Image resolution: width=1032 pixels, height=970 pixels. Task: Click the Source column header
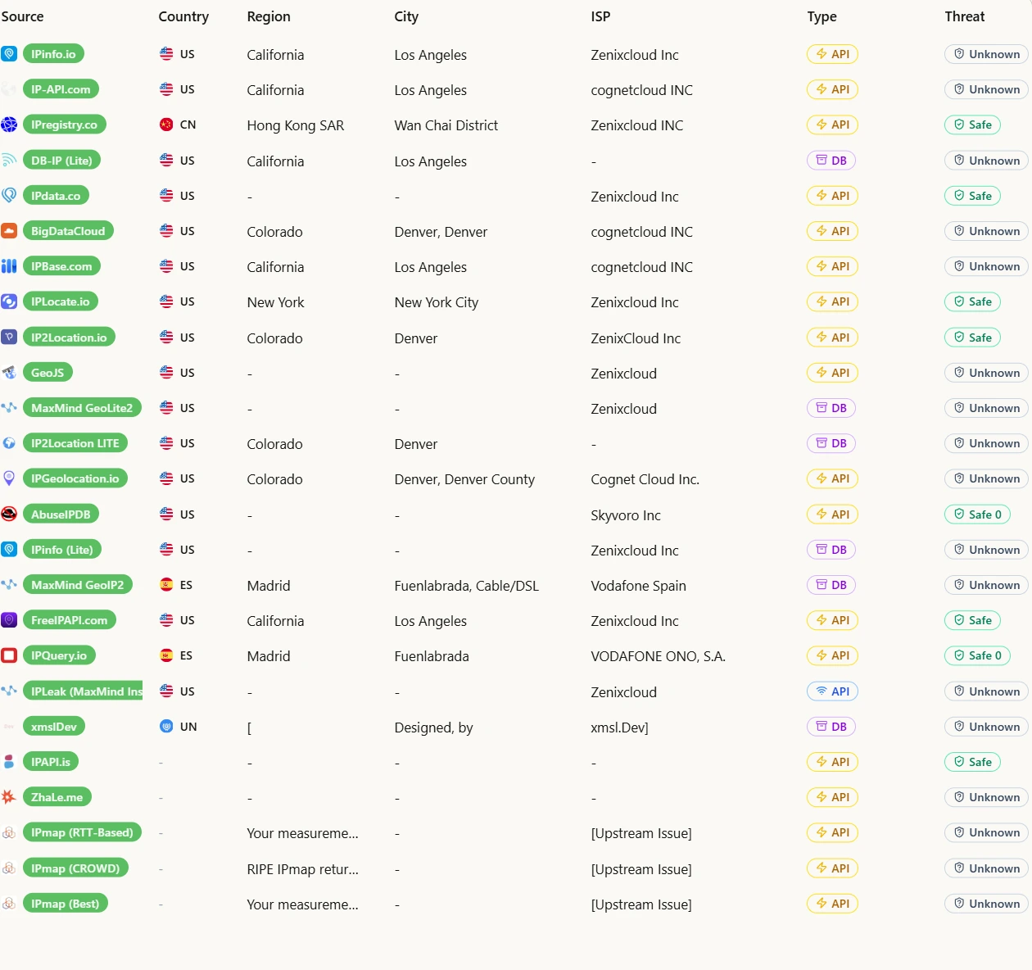coord(23,16)
